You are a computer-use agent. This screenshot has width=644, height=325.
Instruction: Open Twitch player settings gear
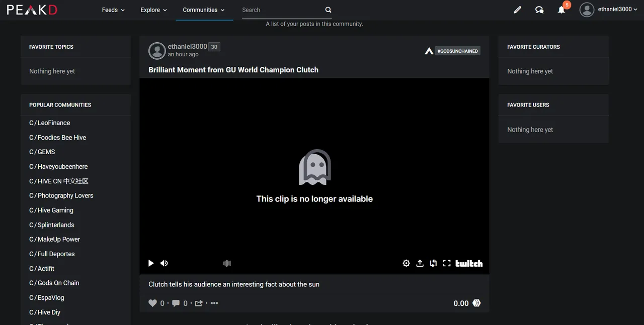(406, 263)
